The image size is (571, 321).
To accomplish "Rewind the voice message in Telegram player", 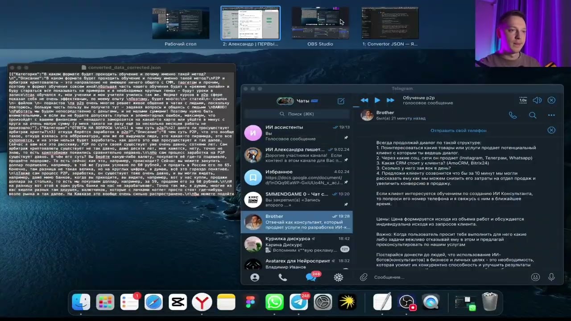I will pyautogui.click(x=364, y=100).
